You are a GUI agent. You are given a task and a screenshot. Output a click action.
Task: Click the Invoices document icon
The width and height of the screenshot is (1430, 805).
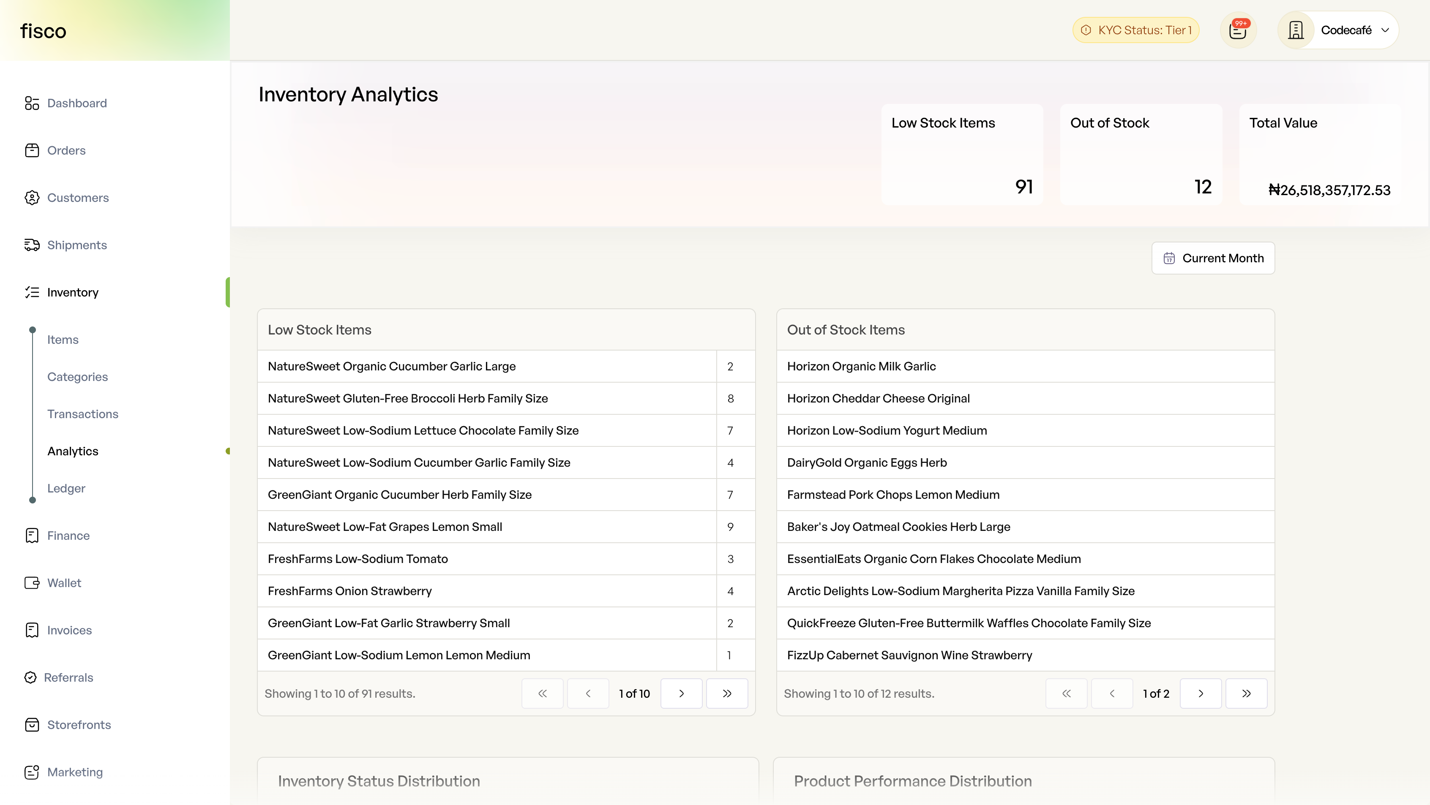point(32,630)
